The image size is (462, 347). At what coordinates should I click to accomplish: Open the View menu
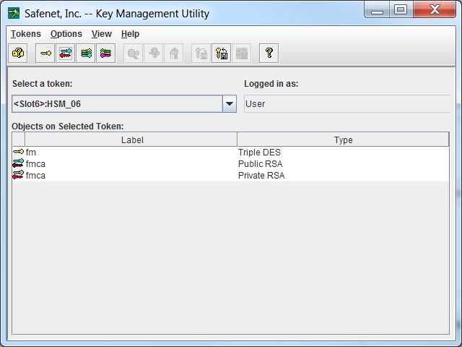(x=101, y=34)
